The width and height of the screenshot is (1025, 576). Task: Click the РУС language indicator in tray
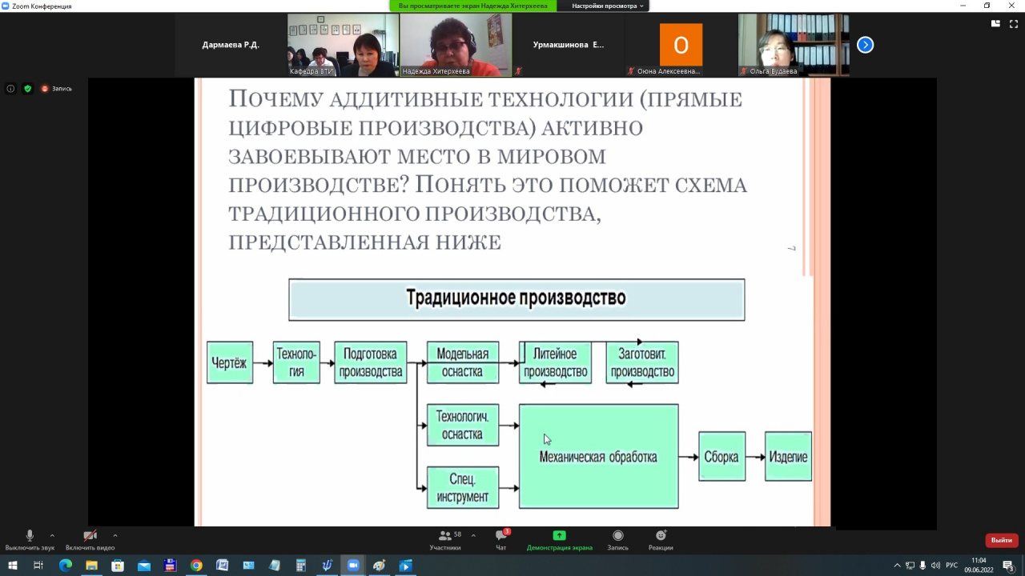tap(951, 566)
